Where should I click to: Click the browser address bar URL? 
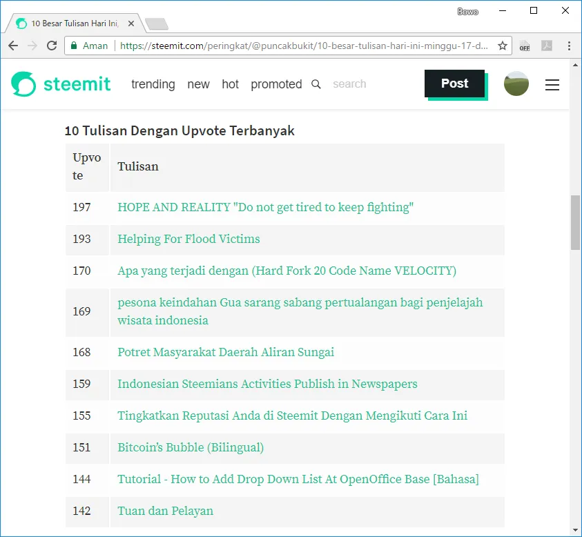click(x=304, y=46)
